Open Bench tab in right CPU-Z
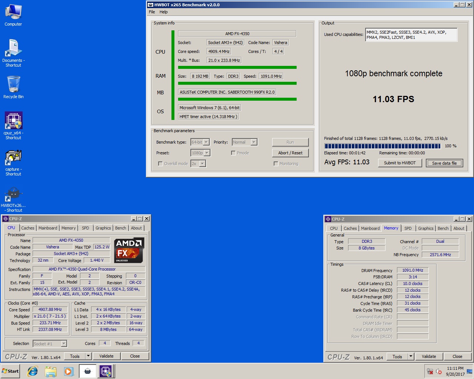The width and height of the screenshot is (474, 379). pos(443,228)
